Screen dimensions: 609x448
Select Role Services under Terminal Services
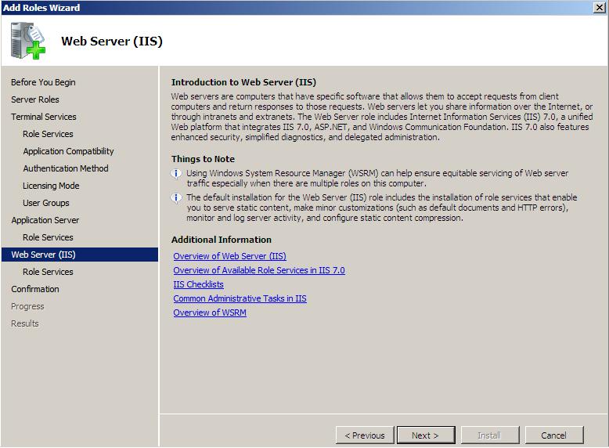pyautogui.click(x=48, y=134)
